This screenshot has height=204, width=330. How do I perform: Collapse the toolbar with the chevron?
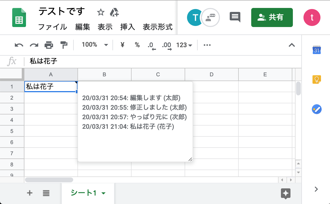(x=292, y=45)
